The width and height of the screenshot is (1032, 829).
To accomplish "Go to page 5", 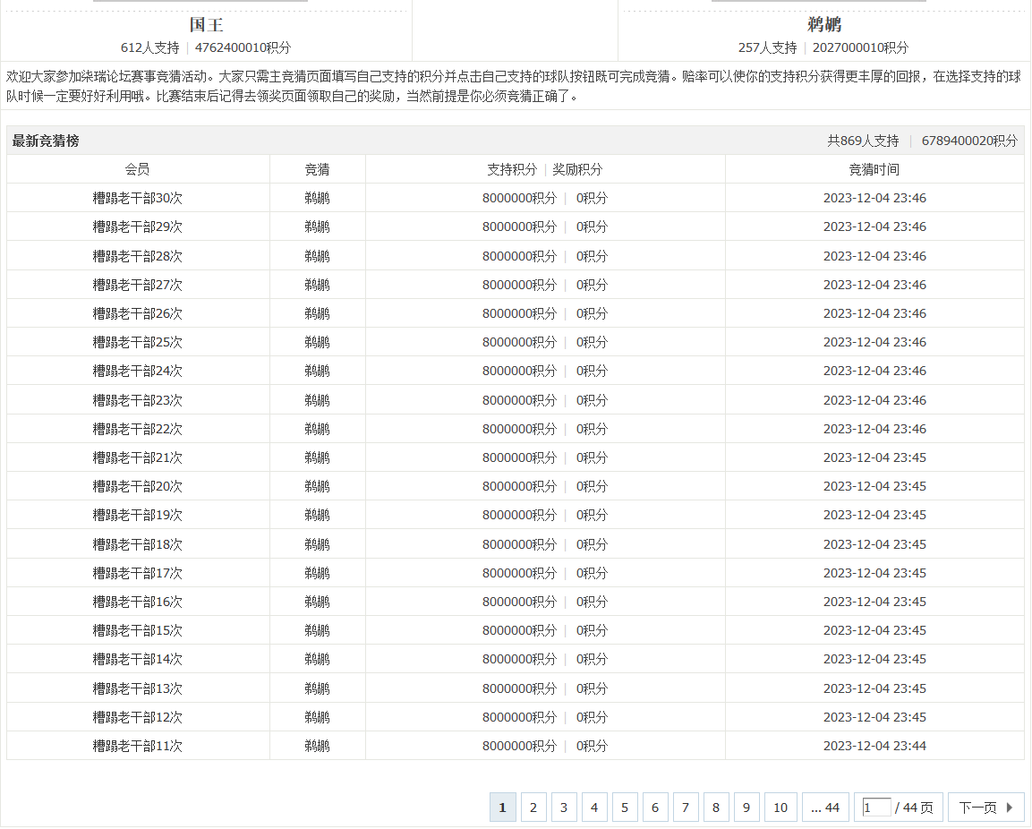I will coord(625,807).
